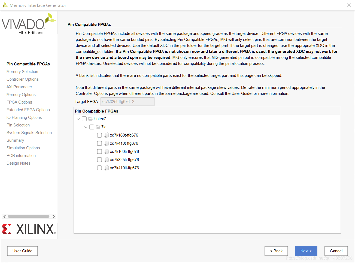355x263 pixels.
Task: Go to Controller Options step
Action: (x=23, y=79)
